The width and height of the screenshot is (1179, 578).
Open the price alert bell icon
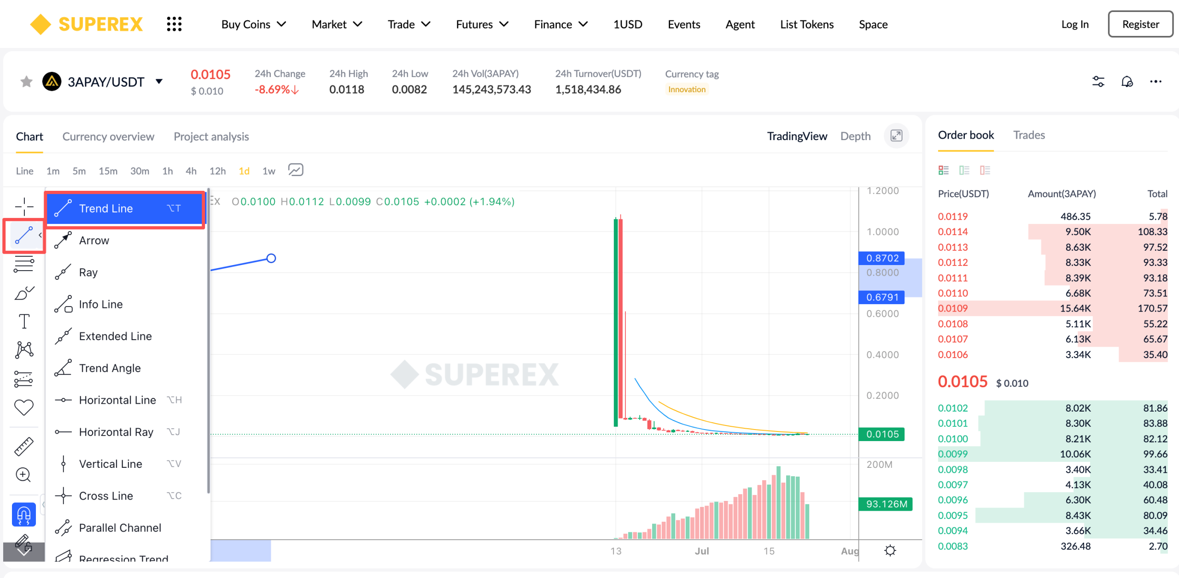point(1126,82)
